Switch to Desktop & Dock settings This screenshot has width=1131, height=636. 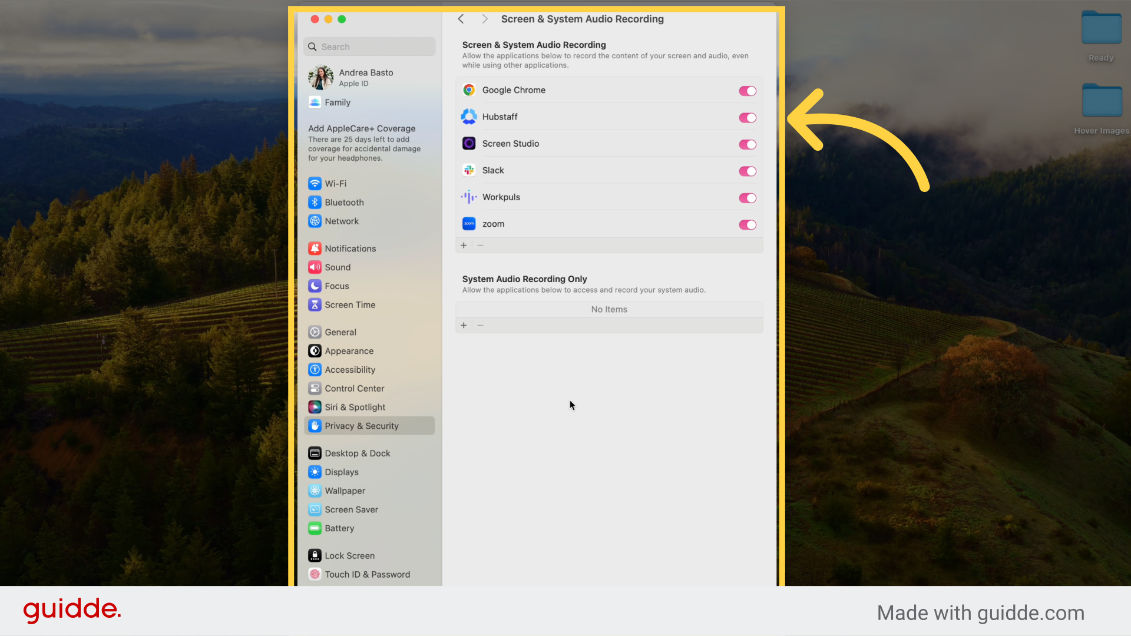click(357, 453)
